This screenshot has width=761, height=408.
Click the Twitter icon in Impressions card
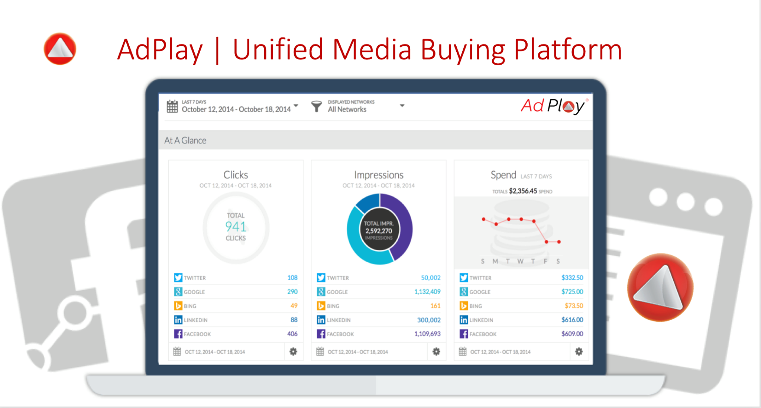point(321,278)
